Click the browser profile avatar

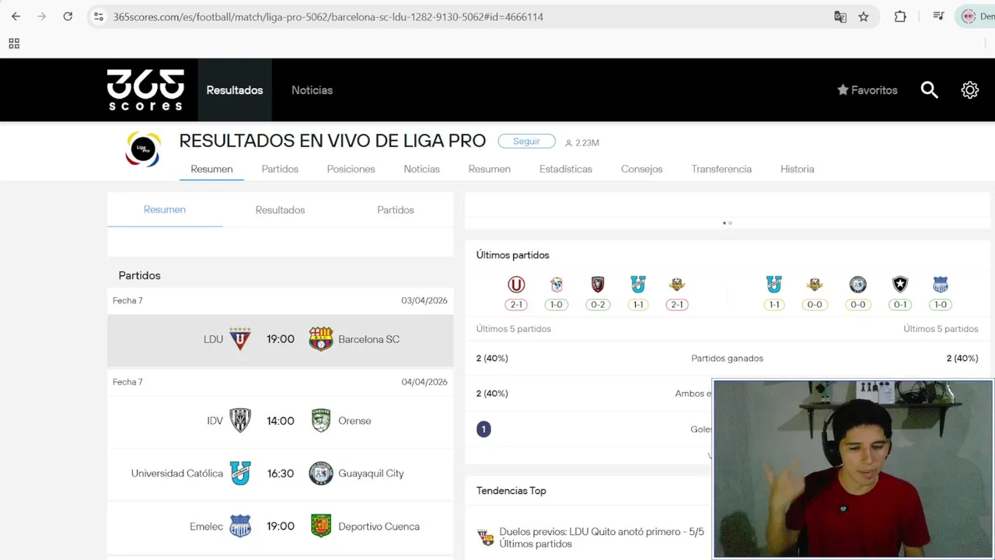pos(969,16)
